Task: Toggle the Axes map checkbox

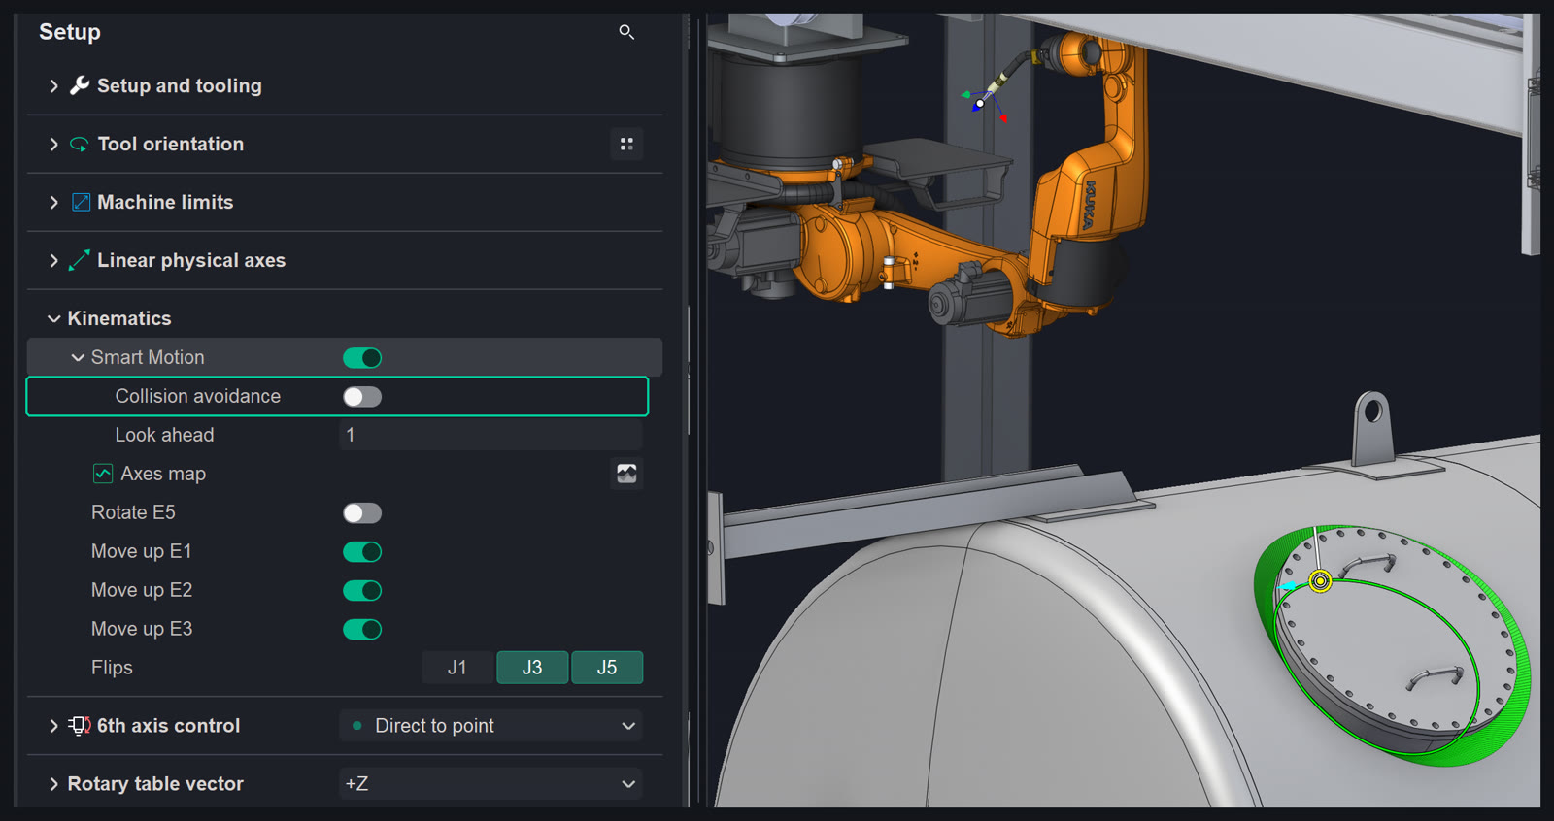Action: [103, 474]
